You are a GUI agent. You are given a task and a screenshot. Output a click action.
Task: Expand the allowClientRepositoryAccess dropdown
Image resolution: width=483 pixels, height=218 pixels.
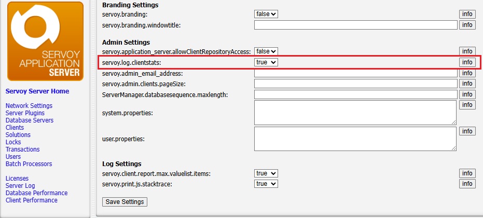(266, 51)
